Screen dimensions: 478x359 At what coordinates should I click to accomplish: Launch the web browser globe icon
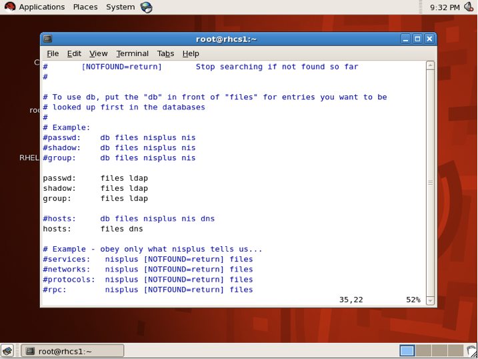coord(146,7)
